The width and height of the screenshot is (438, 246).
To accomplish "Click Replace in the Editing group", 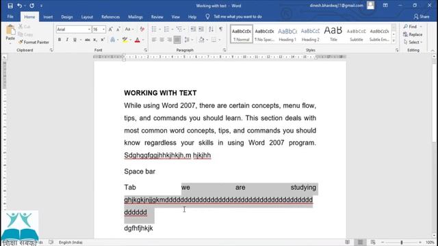I will pos(413,35).
